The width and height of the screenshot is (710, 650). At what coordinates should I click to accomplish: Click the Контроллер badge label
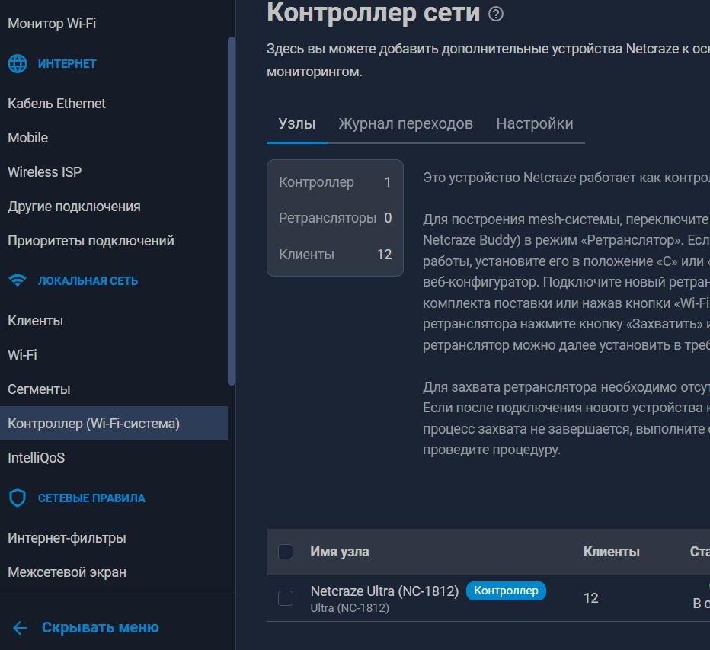507,591
